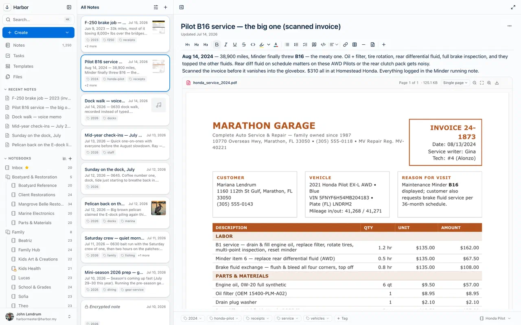The height and width of the screenshot is (325, 521).
Task: Add a new note in All Notes
Action: (x=165, y=7)
